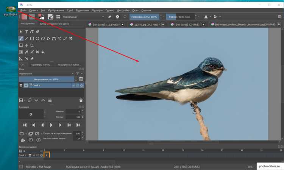Open the Справка menu
Viewport: 284px width, 170px height.
tap(146, 10)
